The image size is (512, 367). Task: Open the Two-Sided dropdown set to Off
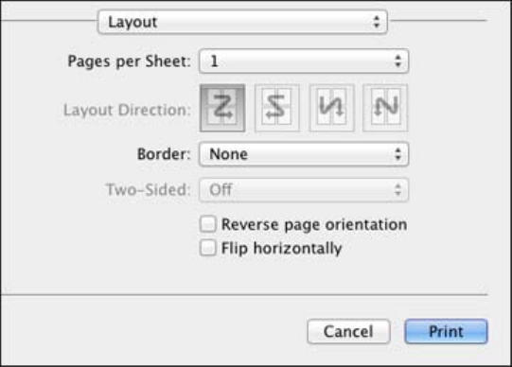point(304,189)
